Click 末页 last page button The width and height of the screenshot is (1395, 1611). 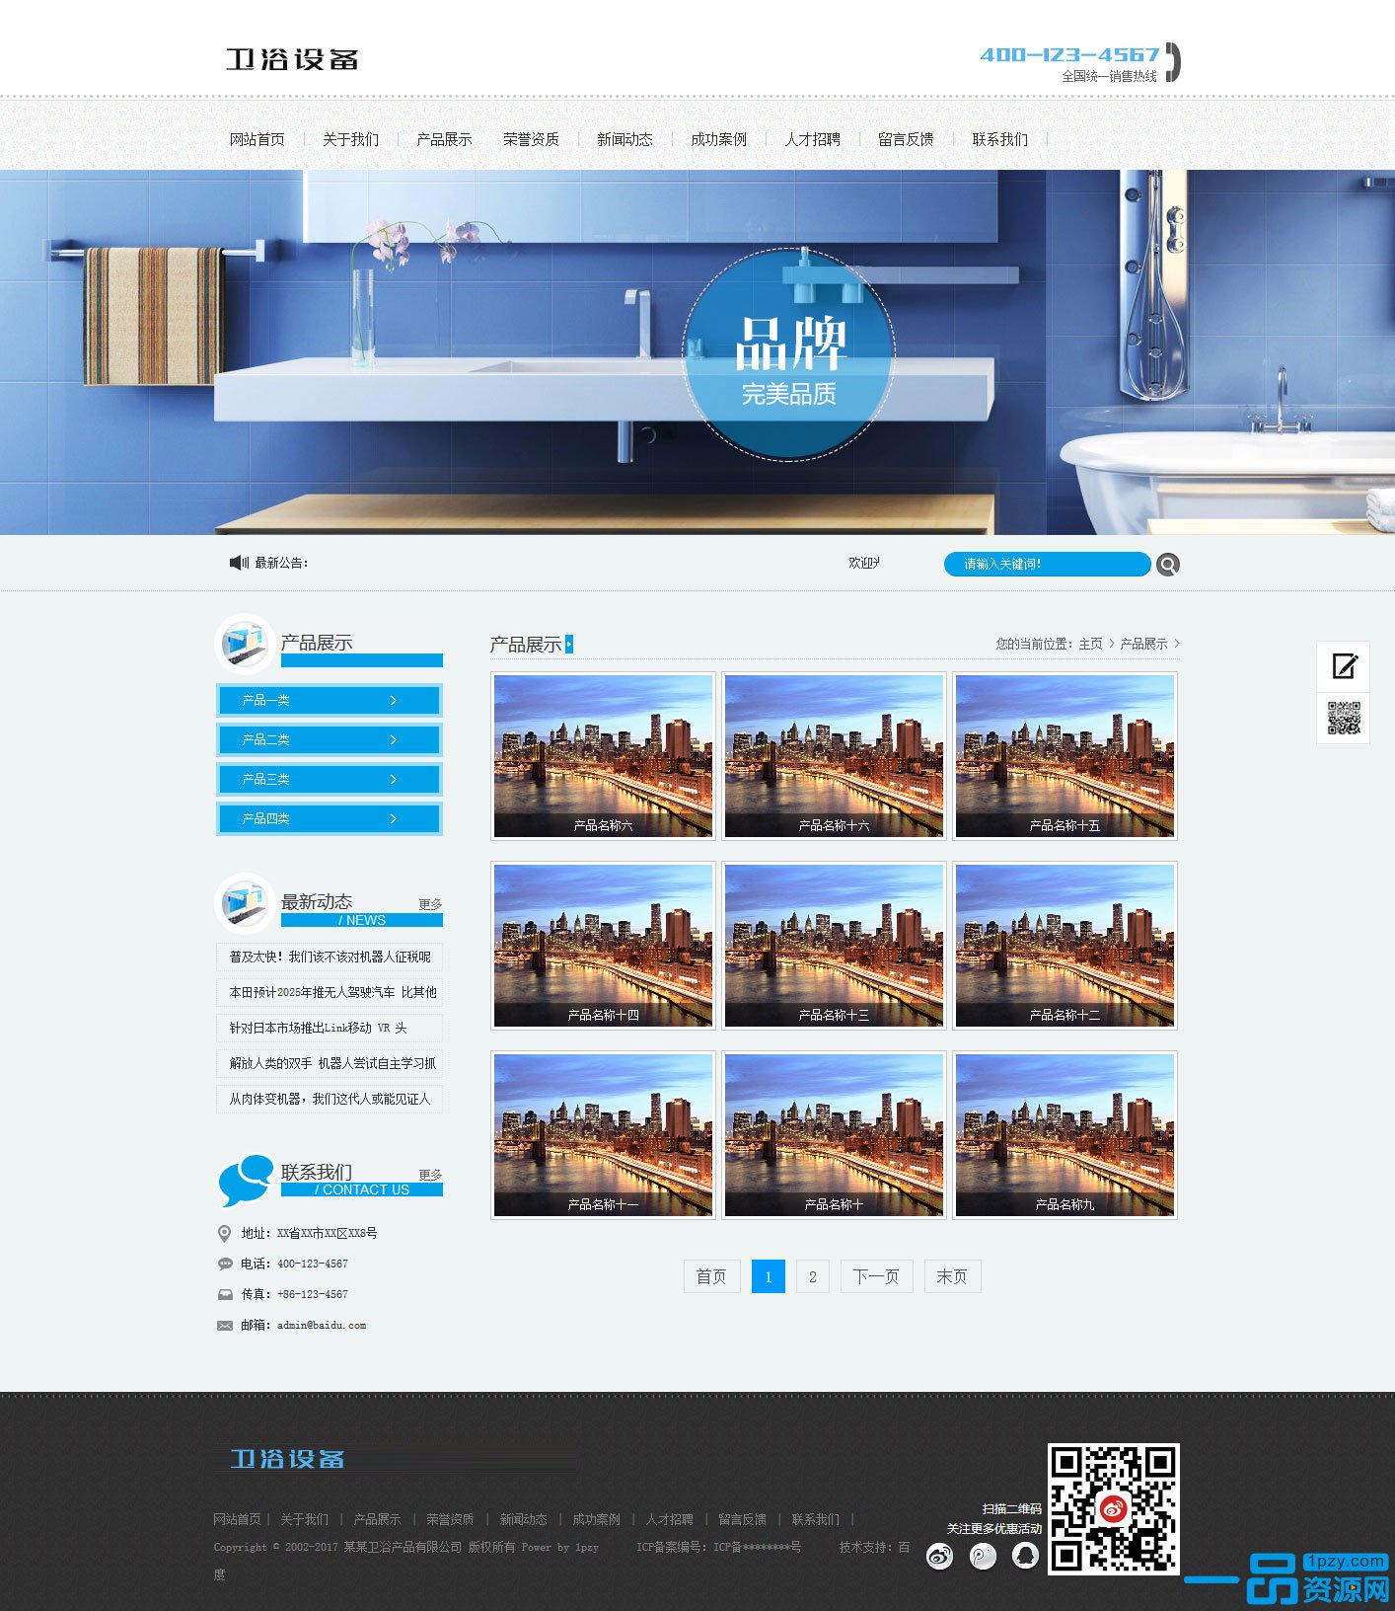pos(952,1276)
